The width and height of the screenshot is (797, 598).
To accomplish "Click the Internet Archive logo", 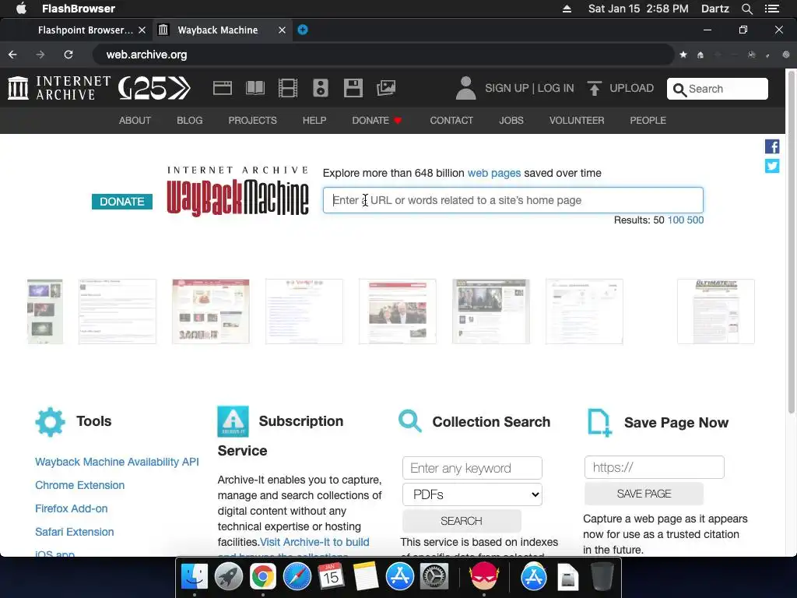I will coord(59,88).
